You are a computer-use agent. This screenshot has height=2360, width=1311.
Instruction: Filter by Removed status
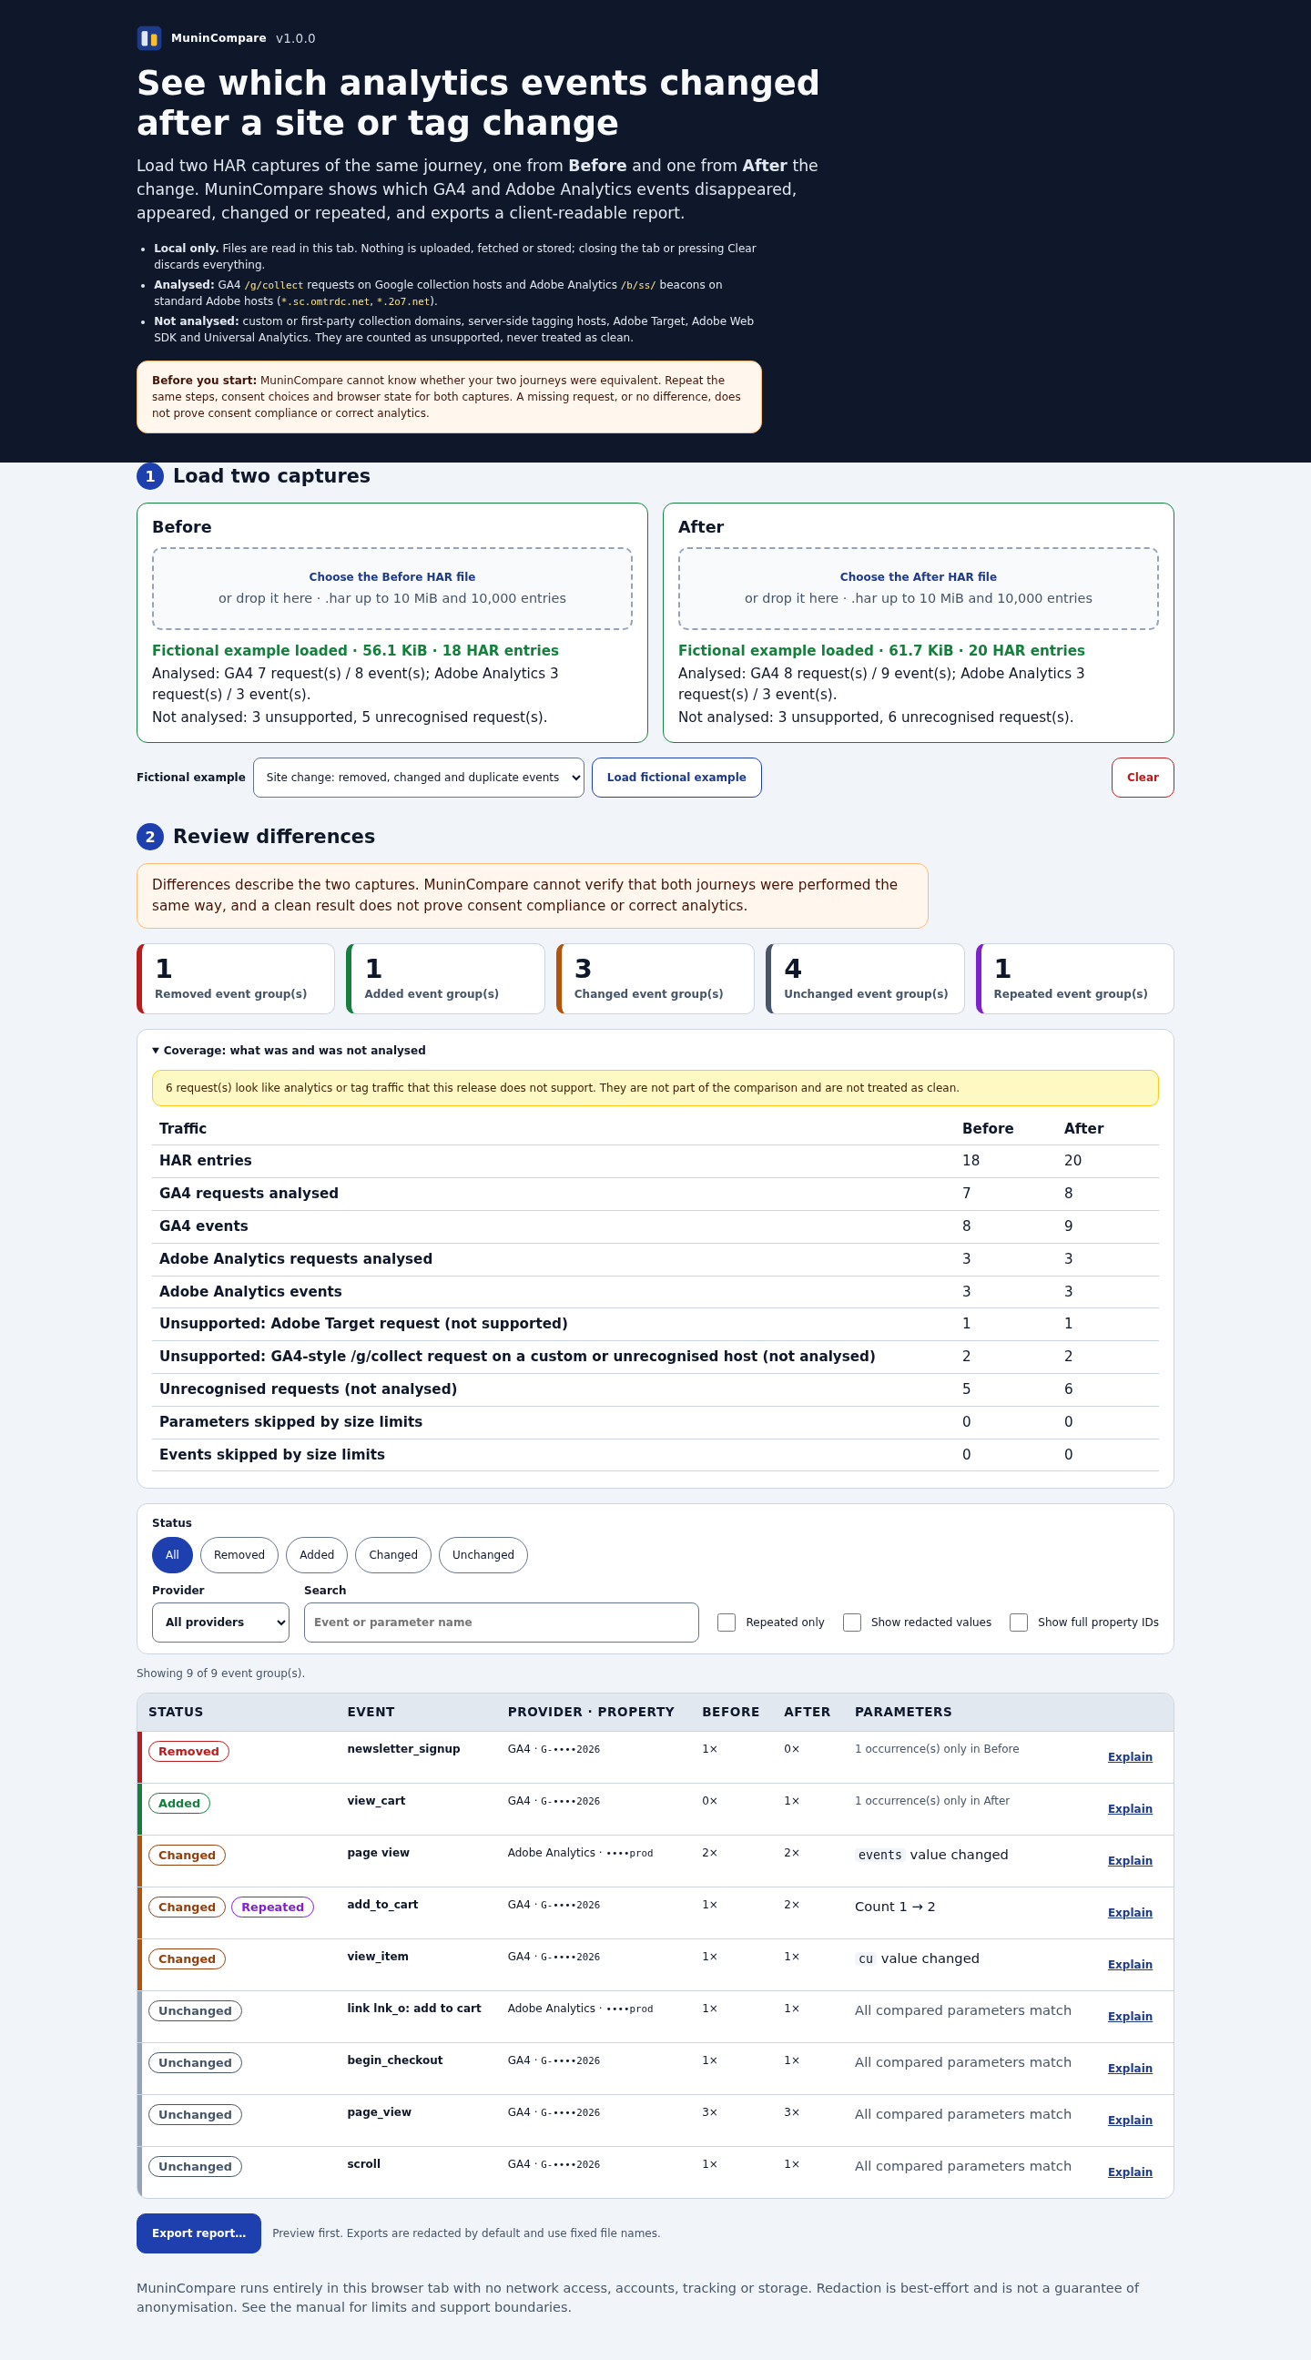(x=239, y=1556)
